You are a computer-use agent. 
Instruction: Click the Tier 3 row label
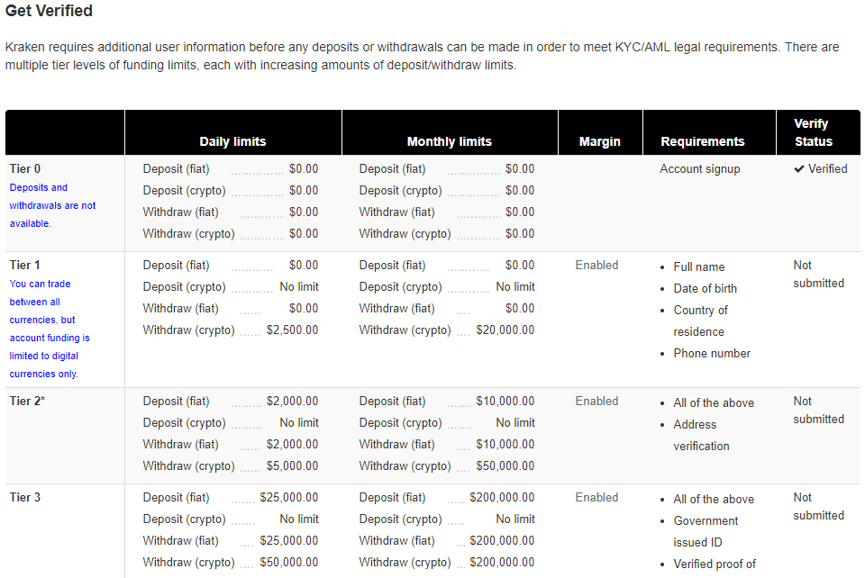click(25, 498)
